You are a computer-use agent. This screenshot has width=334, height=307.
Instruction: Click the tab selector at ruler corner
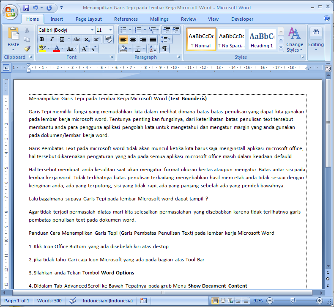6,68
